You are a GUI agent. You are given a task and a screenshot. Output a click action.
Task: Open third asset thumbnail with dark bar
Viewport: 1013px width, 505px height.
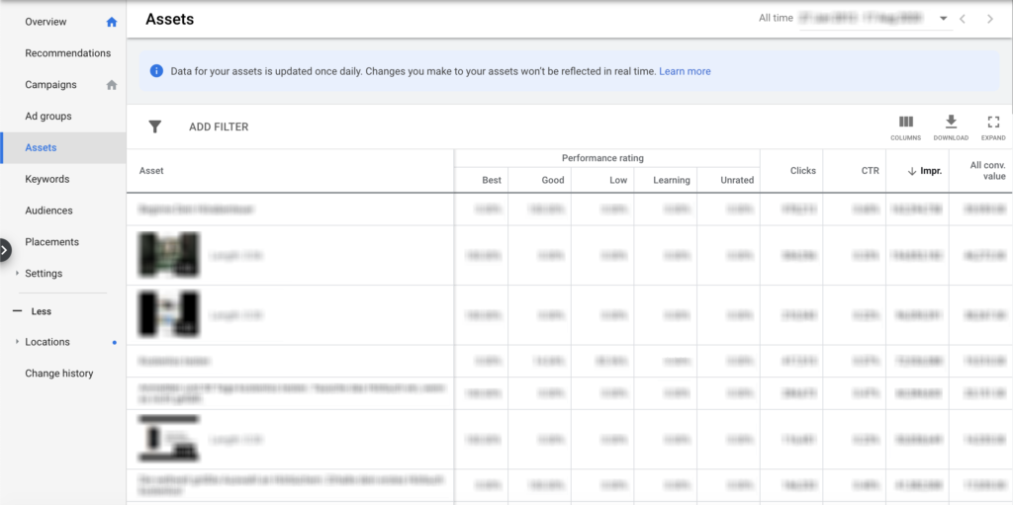(169, 439)
